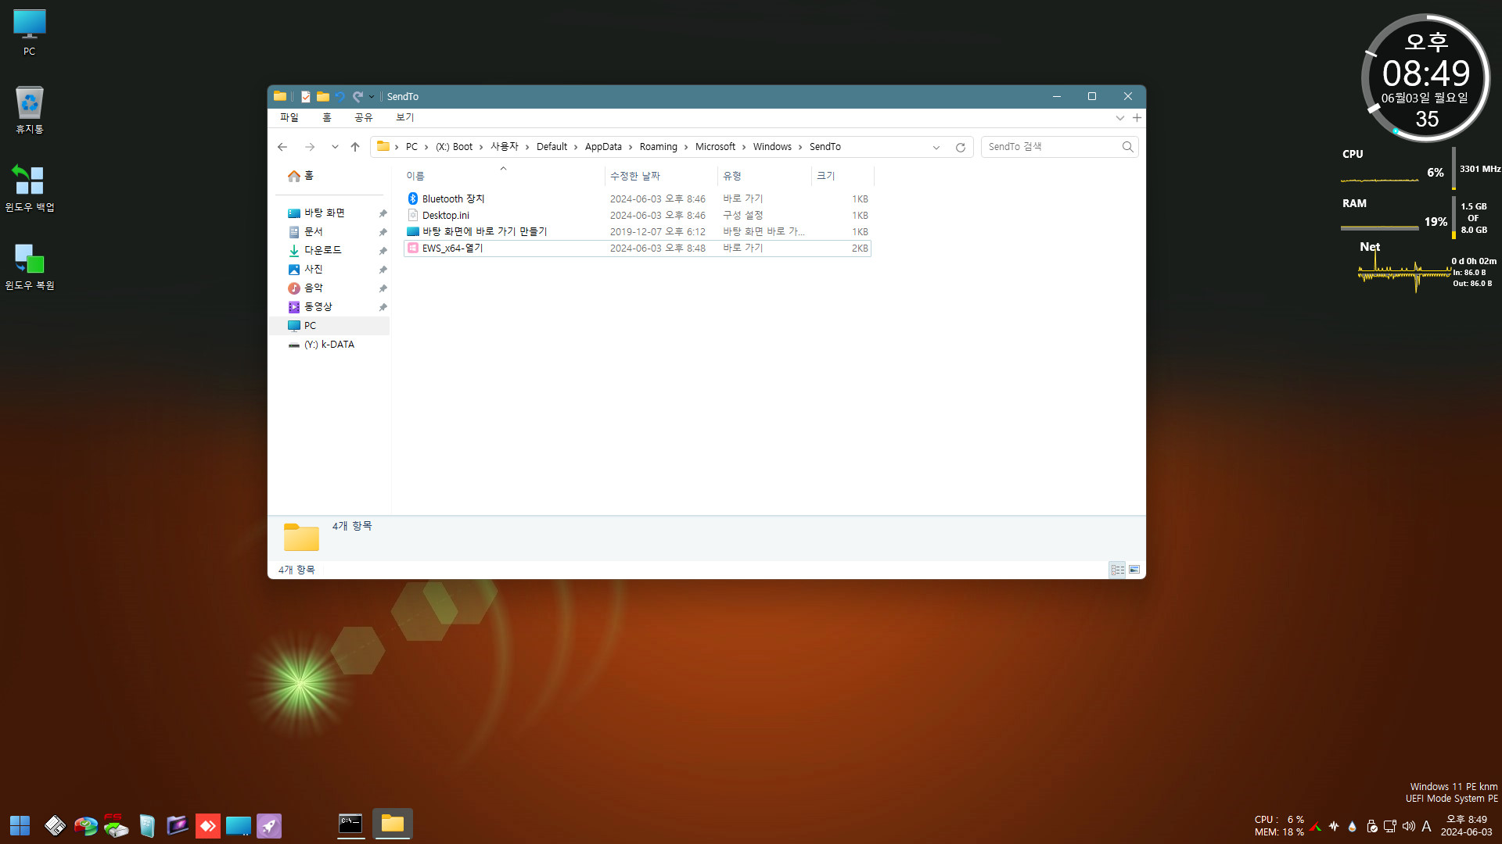Sort by the 크기 column header
Screen dimensions: 1502x844
point(842,177)
